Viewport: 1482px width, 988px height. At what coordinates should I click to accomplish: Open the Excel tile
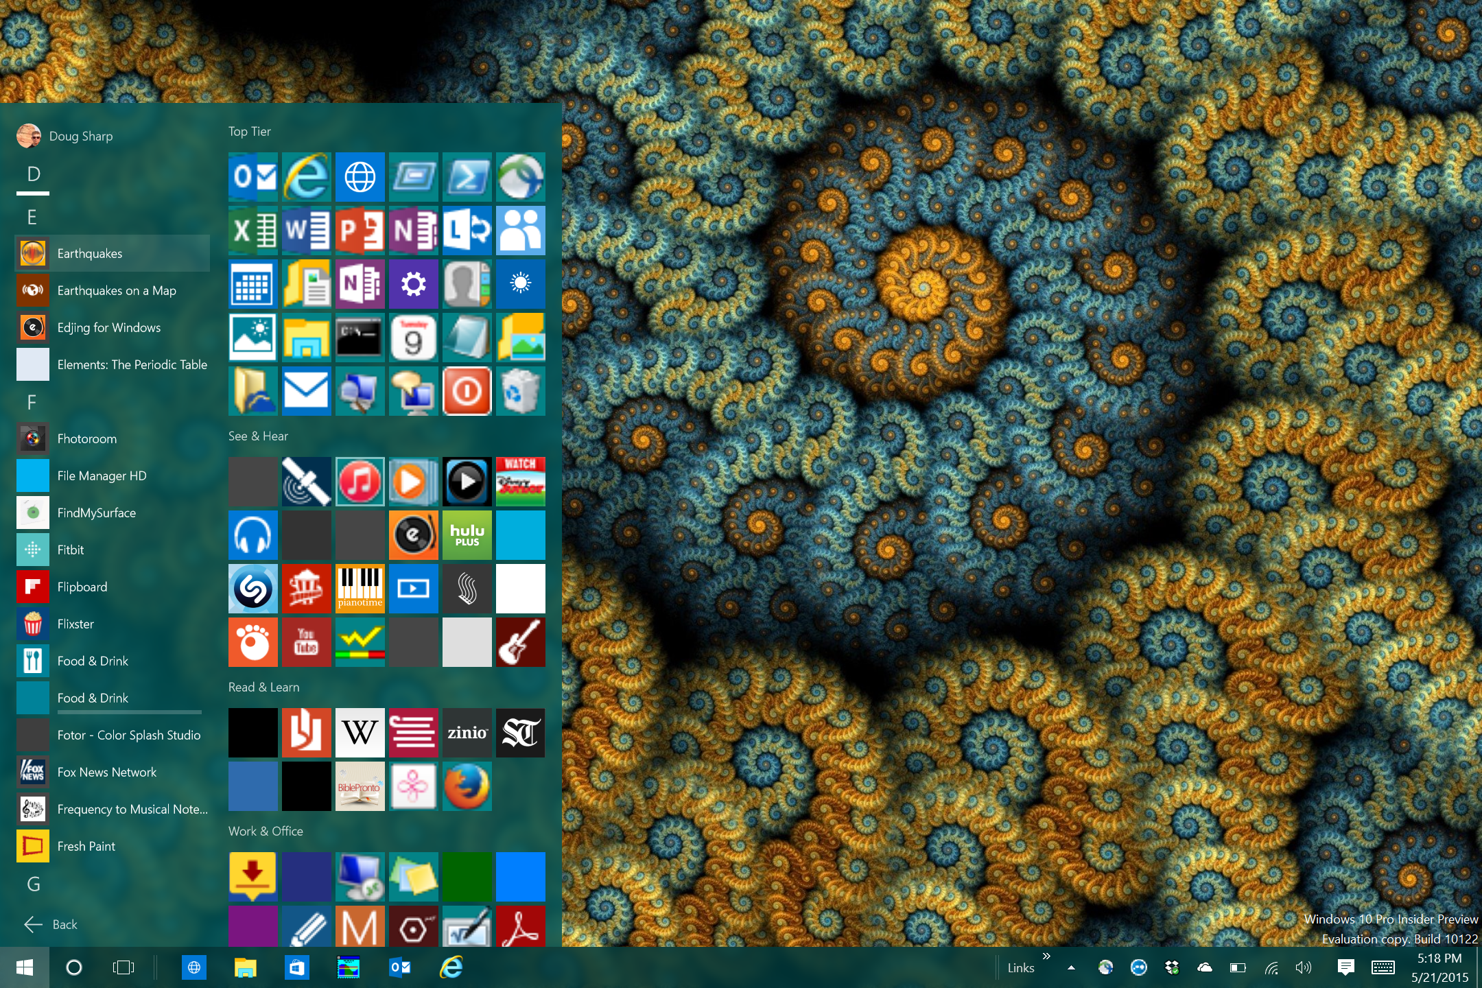click(253, 231)
